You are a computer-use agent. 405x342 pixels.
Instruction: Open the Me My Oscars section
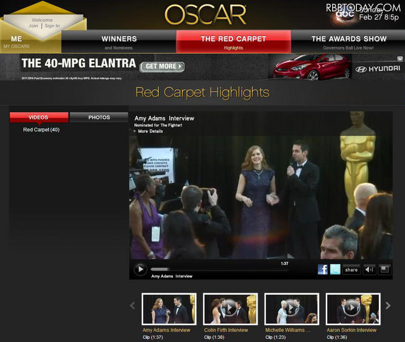(x=16, y=42)
